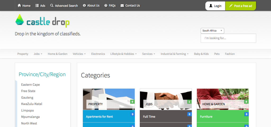The height and width of the screenshot is (127, 271).
Task: Click the Province/City/Region heading
Action: coord(42,74)
